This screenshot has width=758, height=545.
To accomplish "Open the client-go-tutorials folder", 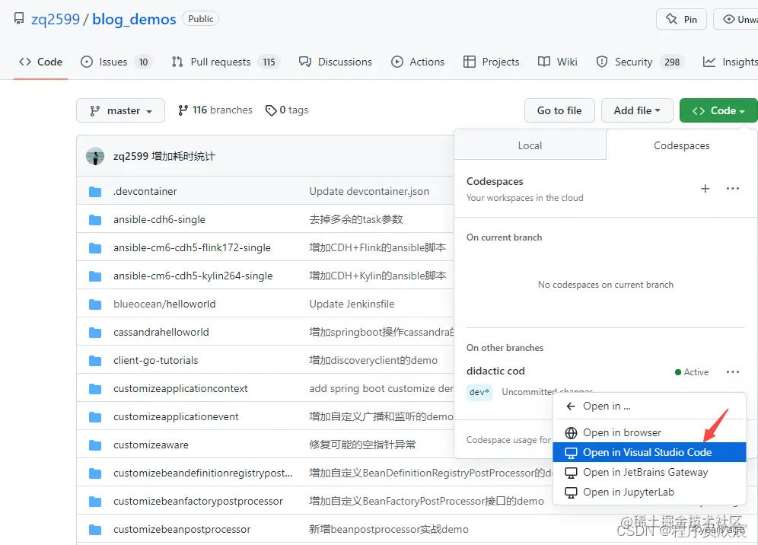I will 156,360.
